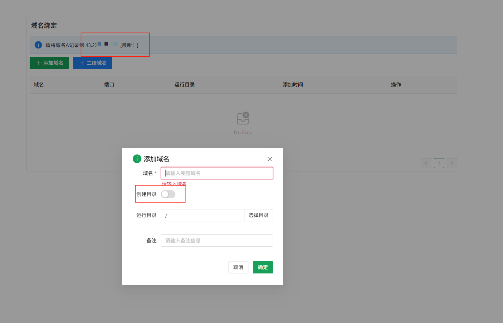Click 取消 in the dialog

click(x=238, y=267)
